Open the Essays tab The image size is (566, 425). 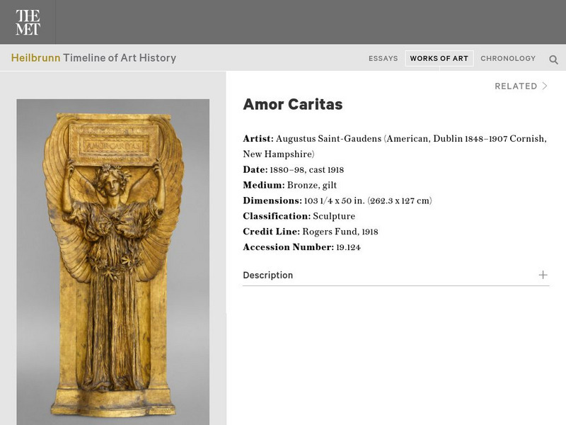point(383,59)
